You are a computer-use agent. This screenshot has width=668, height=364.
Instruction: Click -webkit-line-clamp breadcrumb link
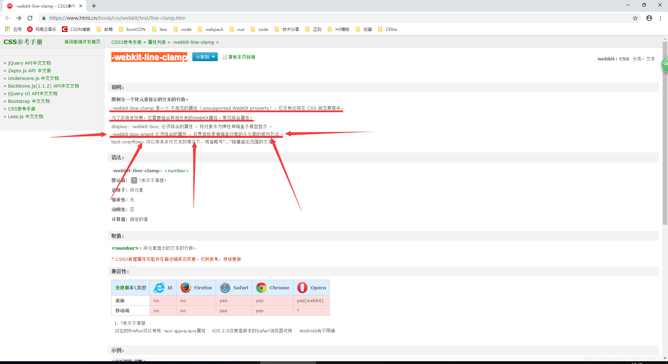(193, 42)
